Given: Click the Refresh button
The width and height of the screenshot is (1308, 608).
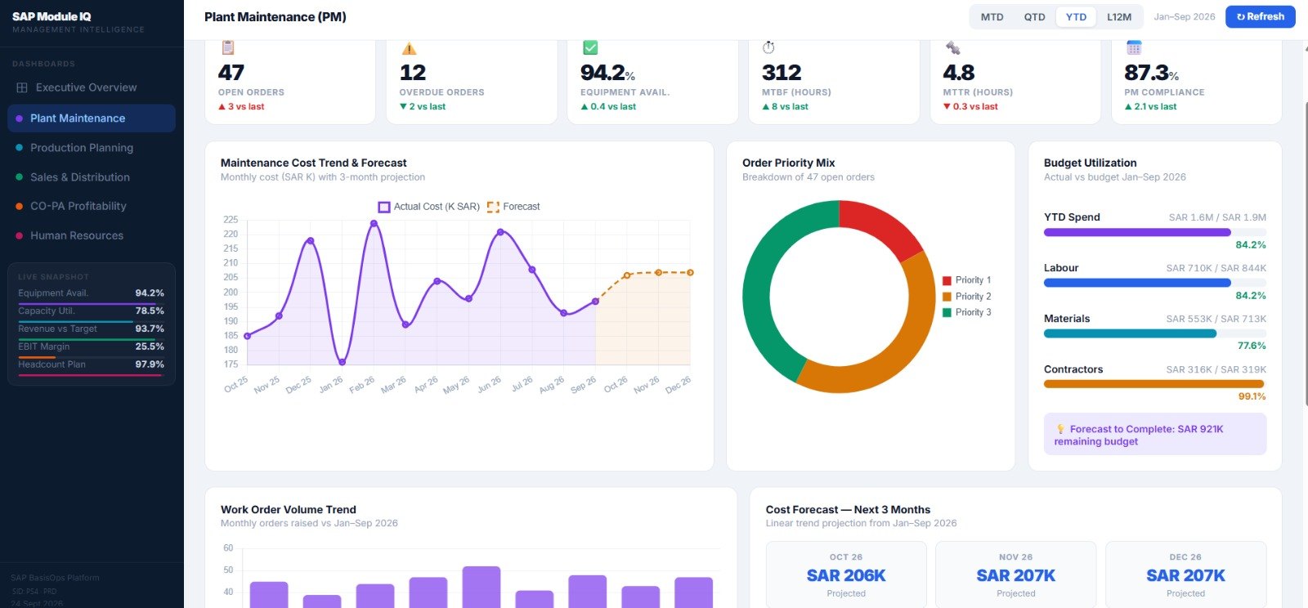Looking at the screenshot, I should pyautogui.click(x=1260, y=16).
